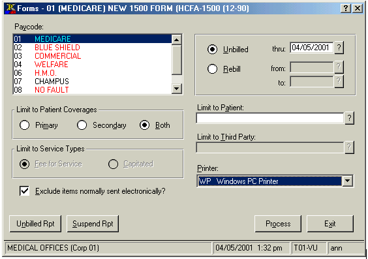Open Limit to Patient lookup question mark

click(x=349, y=118)
